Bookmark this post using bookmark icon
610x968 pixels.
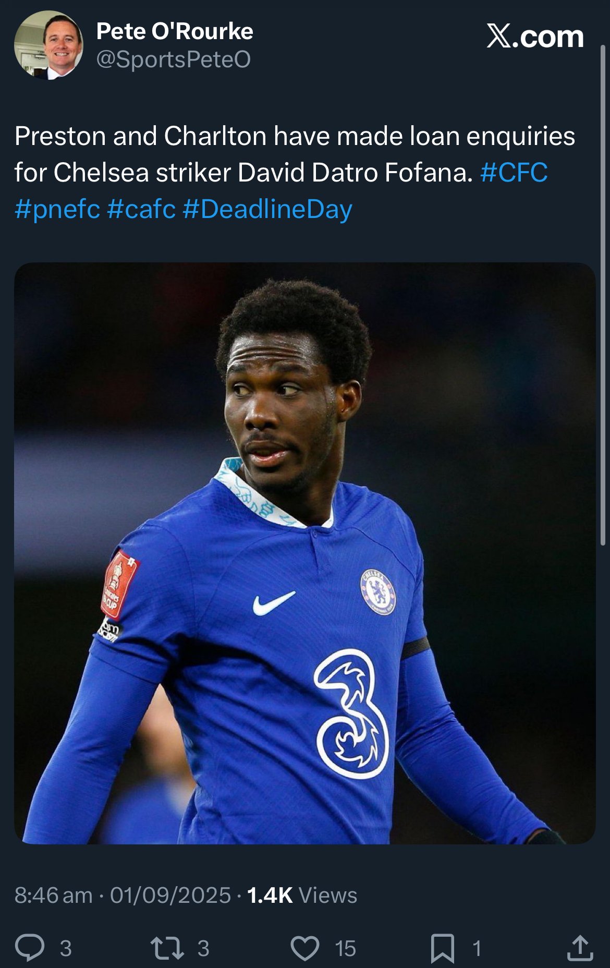coord(442,948)
